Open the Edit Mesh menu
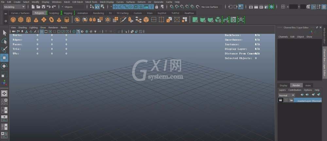Image resolution: width=327 pixels, height=141 pixels. coord(77,2)
